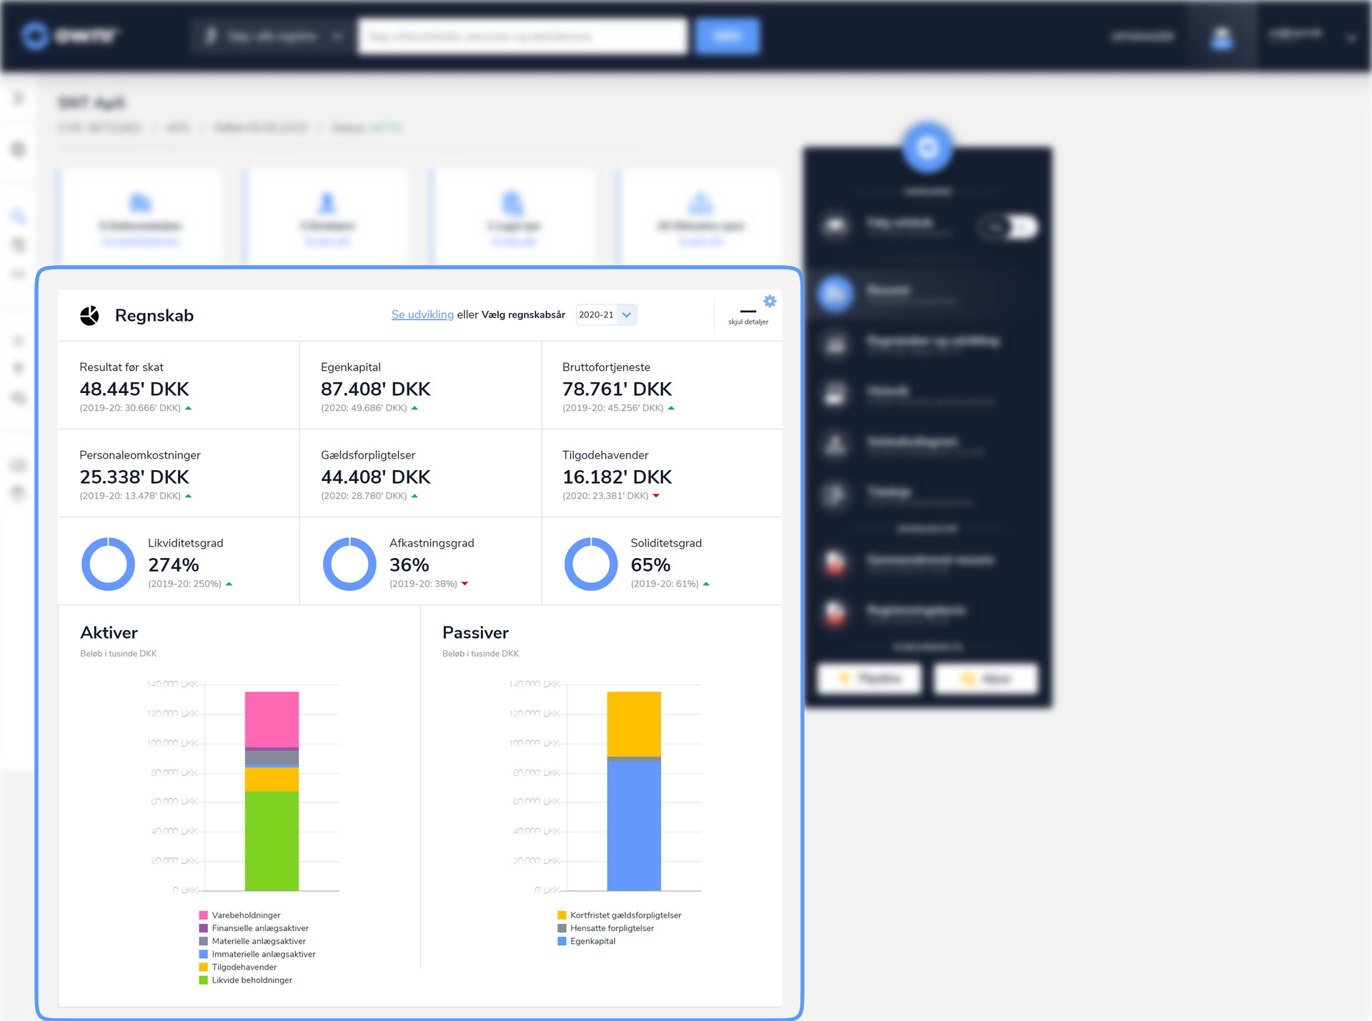Click green up arrow beside Soliditetsgrad 2019-20 figure
Image resolution: width=1372 pixels, height=1021 pixels.
[707, 584]
